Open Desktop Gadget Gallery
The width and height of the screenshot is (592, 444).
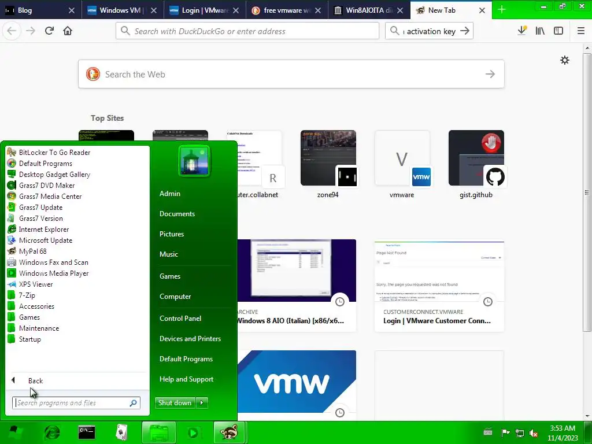[x=49, y=174]
